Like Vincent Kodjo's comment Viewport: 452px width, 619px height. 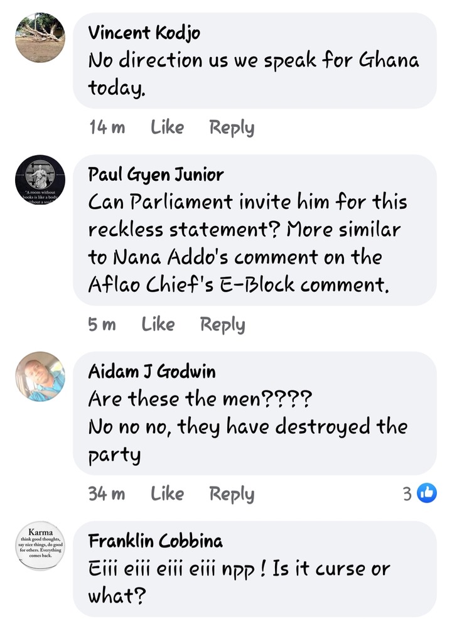[x=167, y=127]
